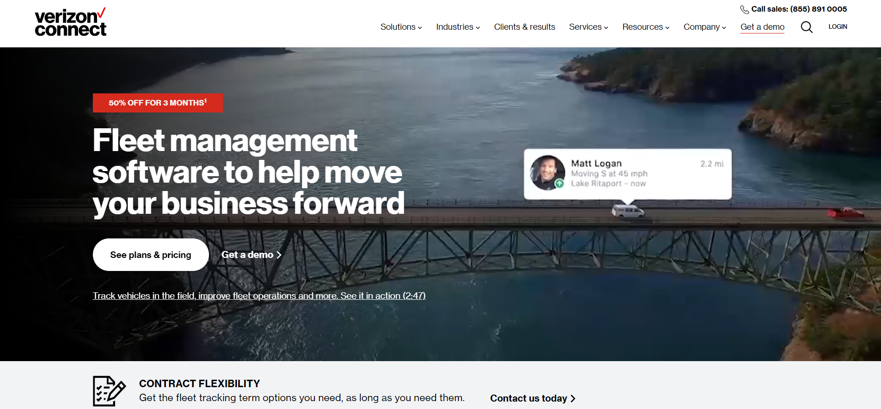Viewport: 881px width, 409px height.
Task: Expand the Services menu
Action: pyautogui.click(x=588, y=27)
